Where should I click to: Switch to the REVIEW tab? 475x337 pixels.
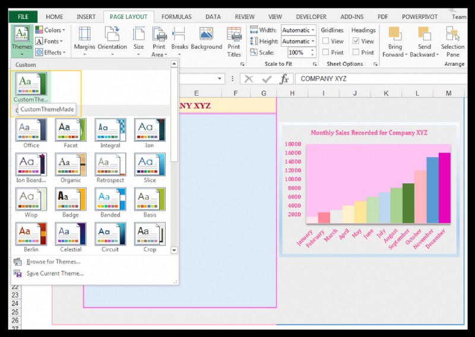tap(245, 17)
